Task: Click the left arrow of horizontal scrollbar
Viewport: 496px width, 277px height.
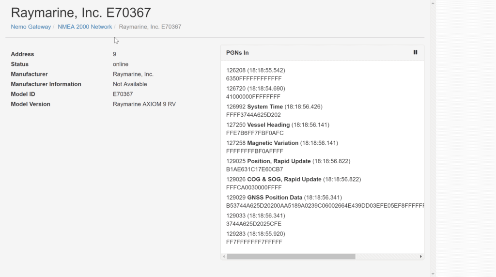Action: click(224, 257)
